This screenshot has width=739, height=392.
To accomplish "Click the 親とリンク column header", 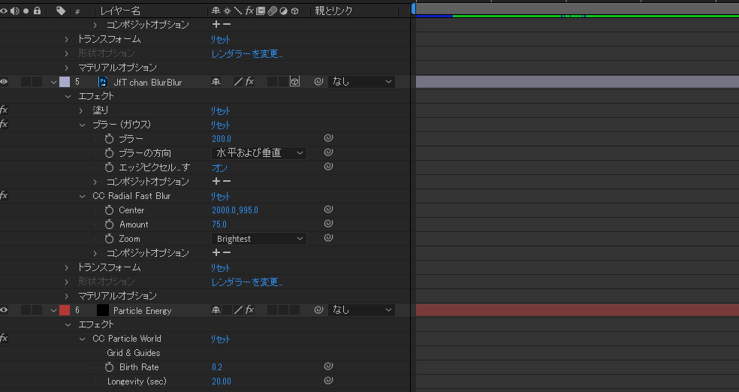I will [x=333, y=11].
